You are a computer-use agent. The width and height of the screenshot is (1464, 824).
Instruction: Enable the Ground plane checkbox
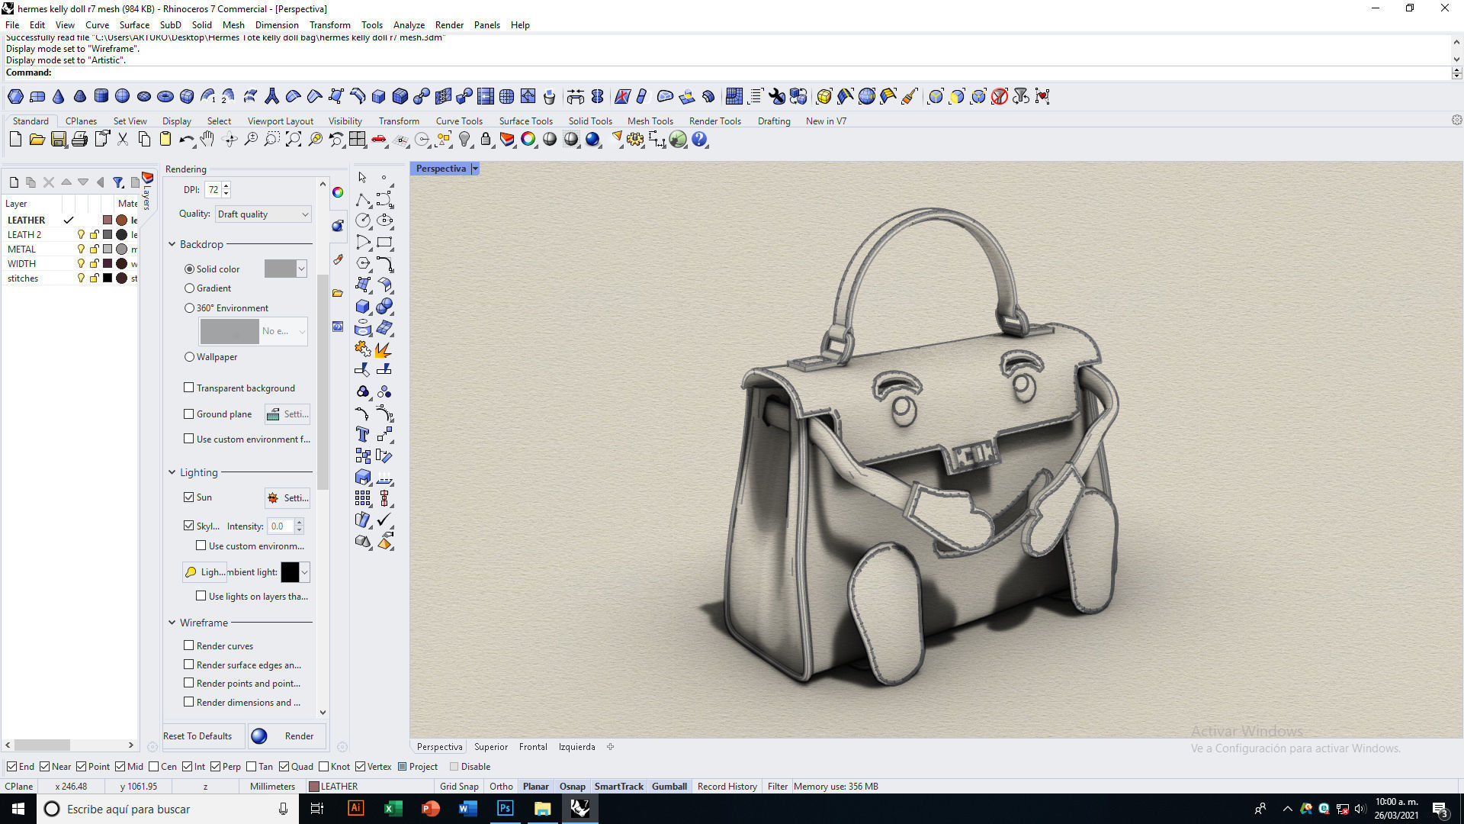coord(188,414)
